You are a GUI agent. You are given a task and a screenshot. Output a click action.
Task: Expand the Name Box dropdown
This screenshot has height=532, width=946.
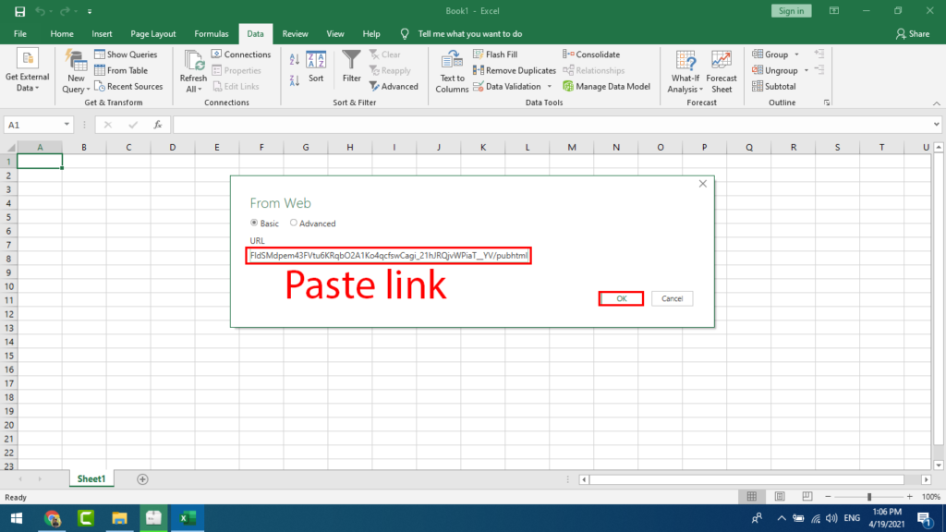point(67,125)
